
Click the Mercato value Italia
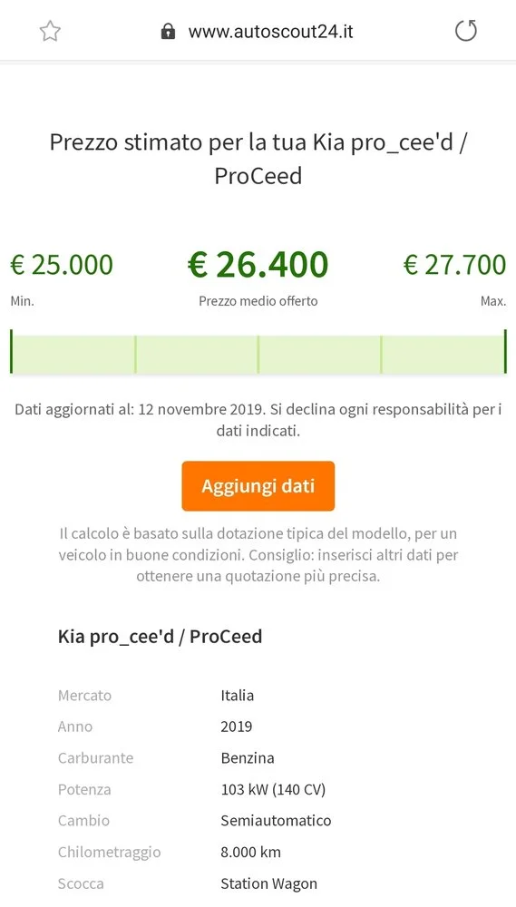click(238, 695)
